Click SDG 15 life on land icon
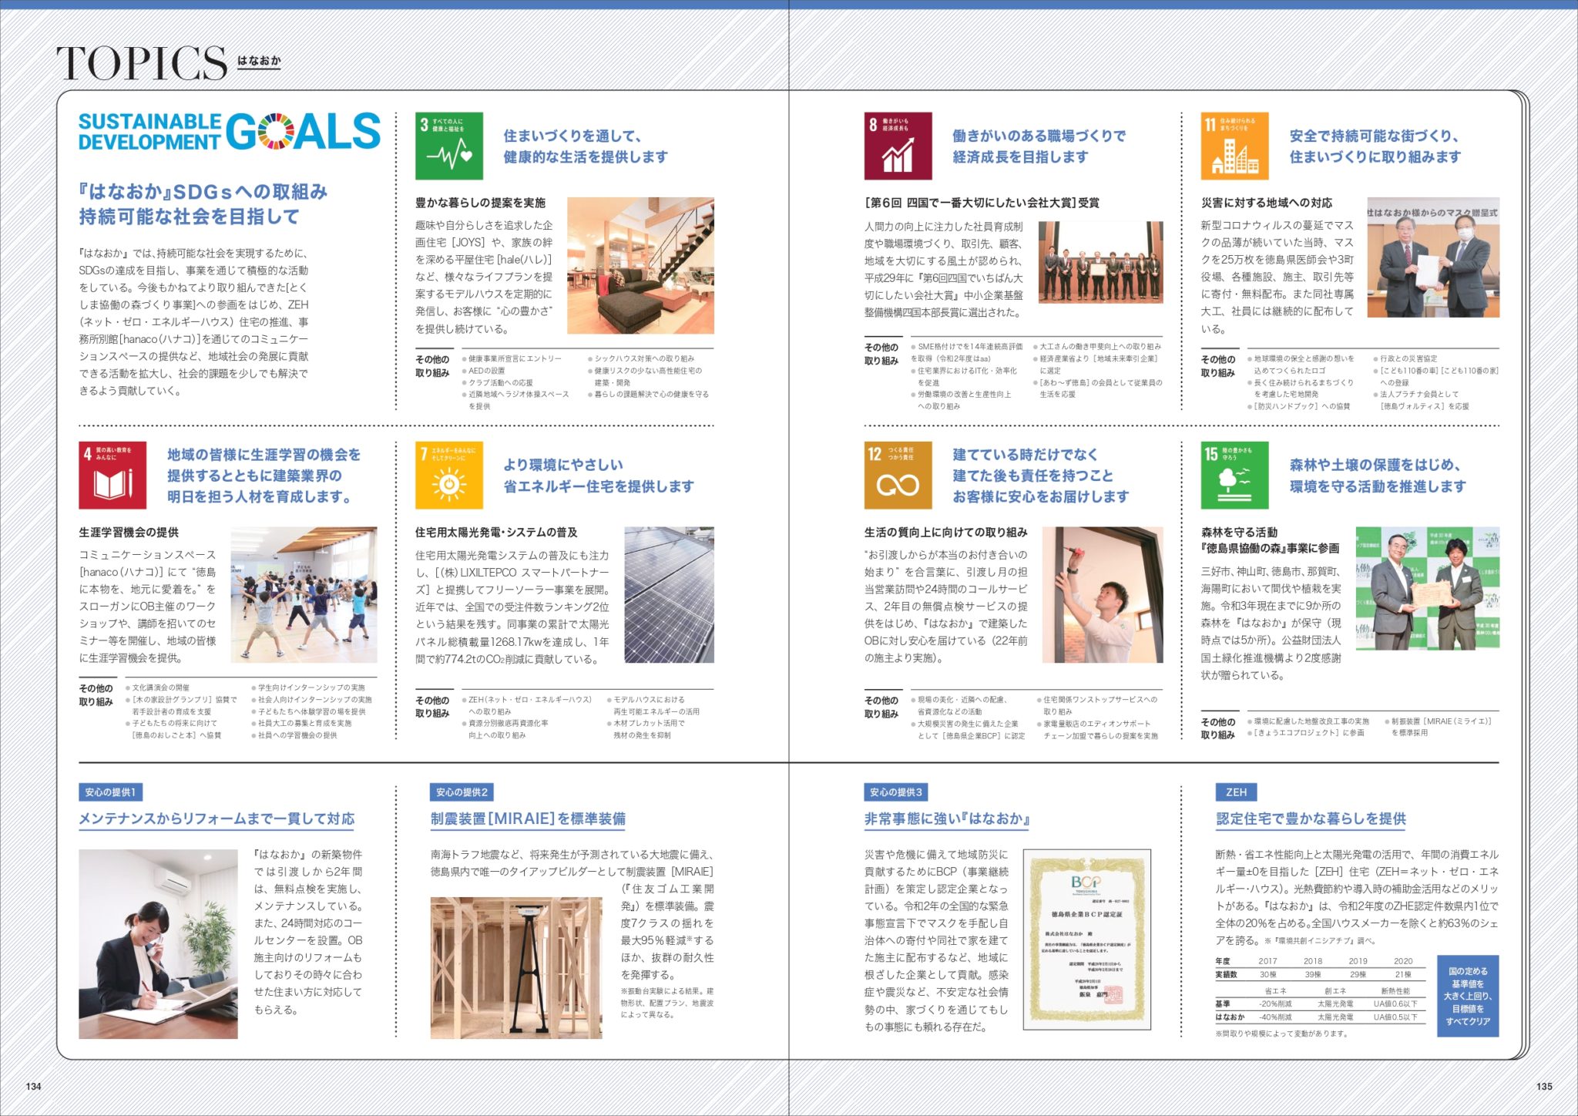Viewport: 1578px width, 1116px height. coord(1234,475)
